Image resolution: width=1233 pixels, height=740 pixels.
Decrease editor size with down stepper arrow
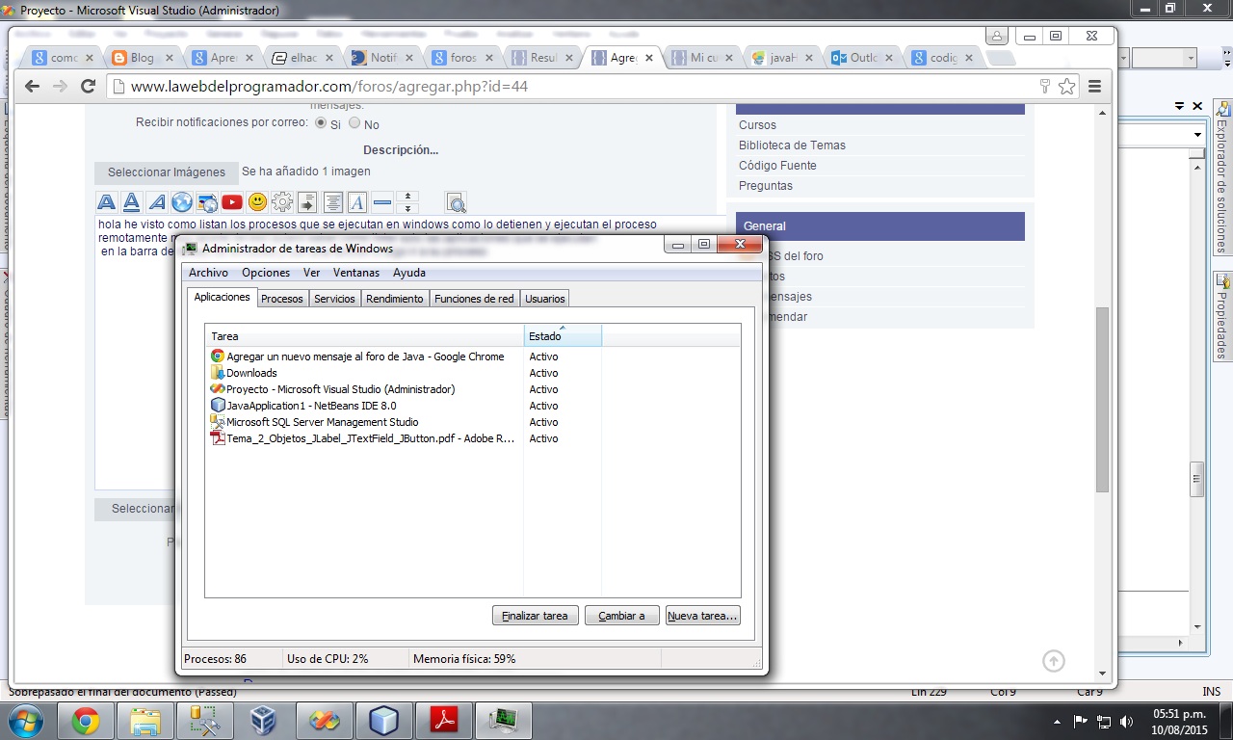click(x=407, y=208)
